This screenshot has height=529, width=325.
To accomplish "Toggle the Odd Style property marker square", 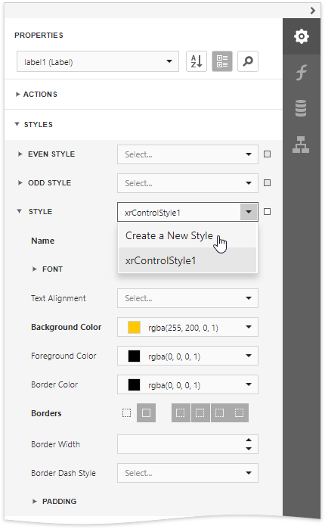I will (267, 183).
